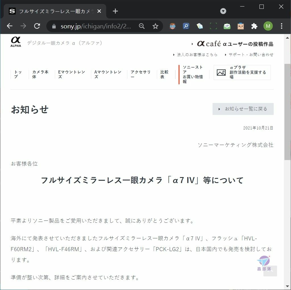Open the Chrome three-dot menu

coord(282,26)
